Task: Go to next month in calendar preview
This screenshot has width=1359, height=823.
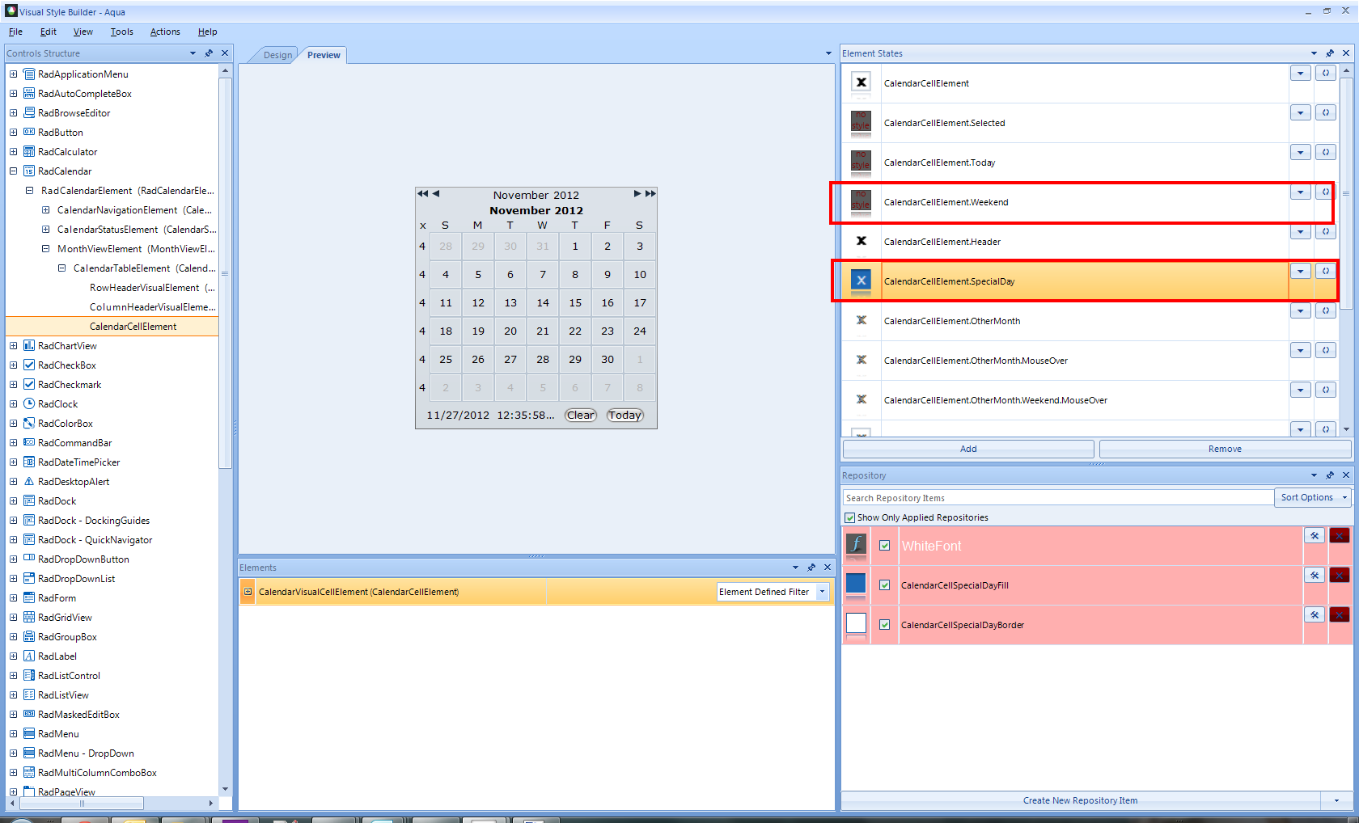Action: point(637,194)
